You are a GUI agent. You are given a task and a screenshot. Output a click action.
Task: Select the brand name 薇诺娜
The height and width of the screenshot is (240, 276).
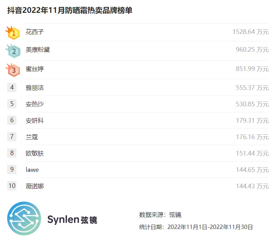(x=35, y=186)
